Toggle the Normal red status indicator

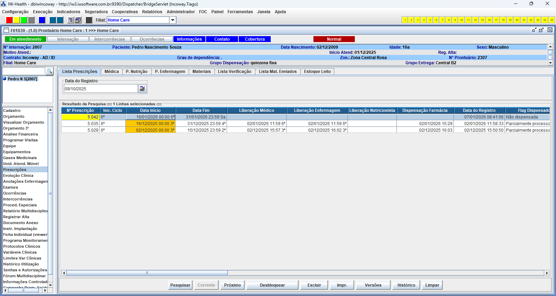pyautogui.click(x=334, y=39)
